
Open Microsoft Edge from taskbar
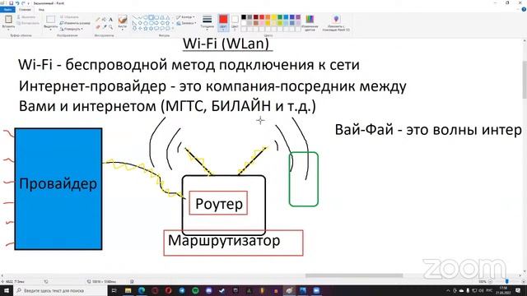tap(142, 290)
